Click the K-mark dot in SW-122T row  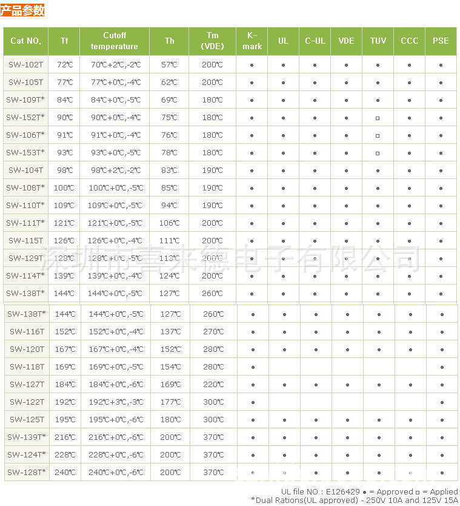pyautogui.click(x=253, y=402)
